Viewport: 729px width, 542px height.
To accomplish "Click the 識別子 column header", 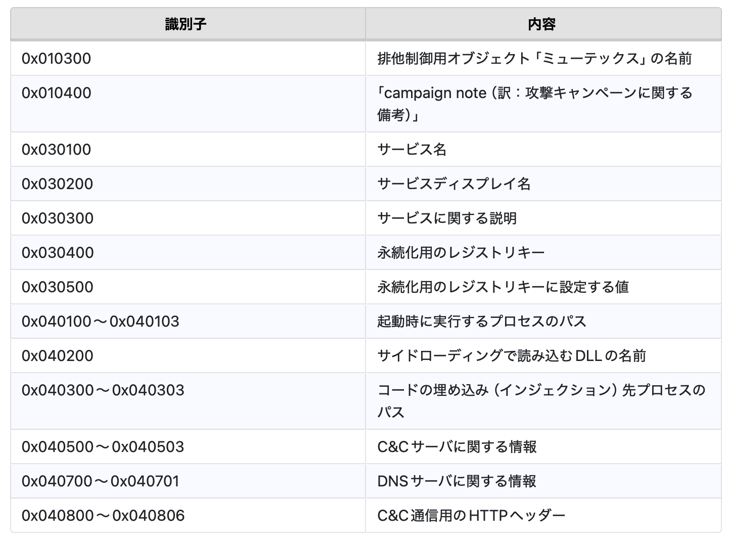I will tap(186, 24).
